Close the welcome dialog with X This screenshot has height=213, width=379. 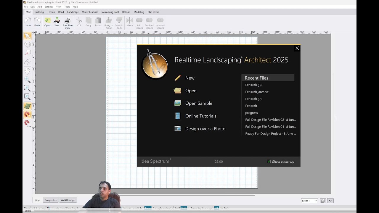[x=297, y=48]
